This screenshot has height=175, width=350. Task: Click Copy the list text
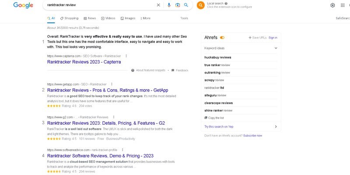pyautogui.click(x=216, y=118)
